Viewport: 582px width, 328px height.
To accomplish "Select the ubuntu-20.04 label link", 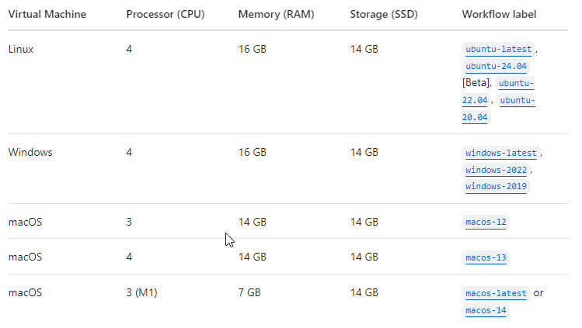I will tap(517, 101).
